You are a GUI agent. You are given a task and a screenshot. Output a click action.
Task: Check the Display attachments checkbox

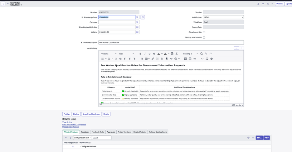[x=204, y=37]
